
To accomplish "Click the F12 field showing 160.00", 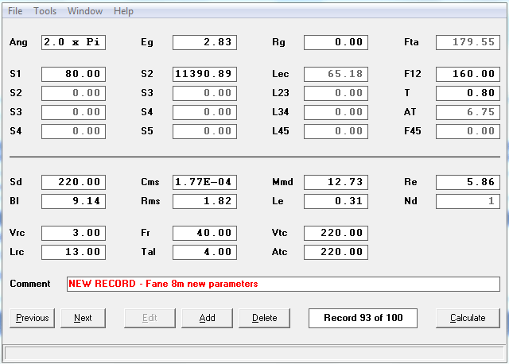I will tap(468, 74).
